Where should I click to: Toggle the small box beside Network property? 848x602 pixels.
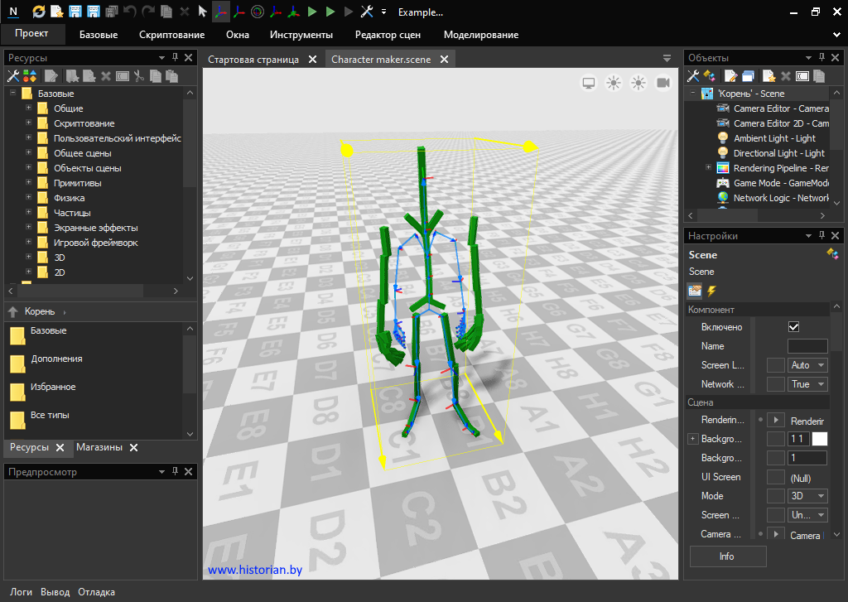[x=775, y=384]
